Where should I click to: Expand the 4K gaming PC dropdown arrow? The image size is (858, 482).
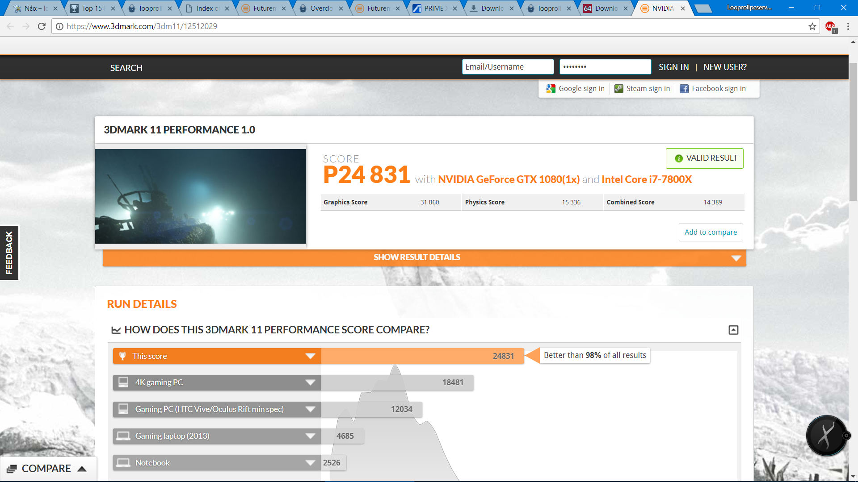click(310, 382)
